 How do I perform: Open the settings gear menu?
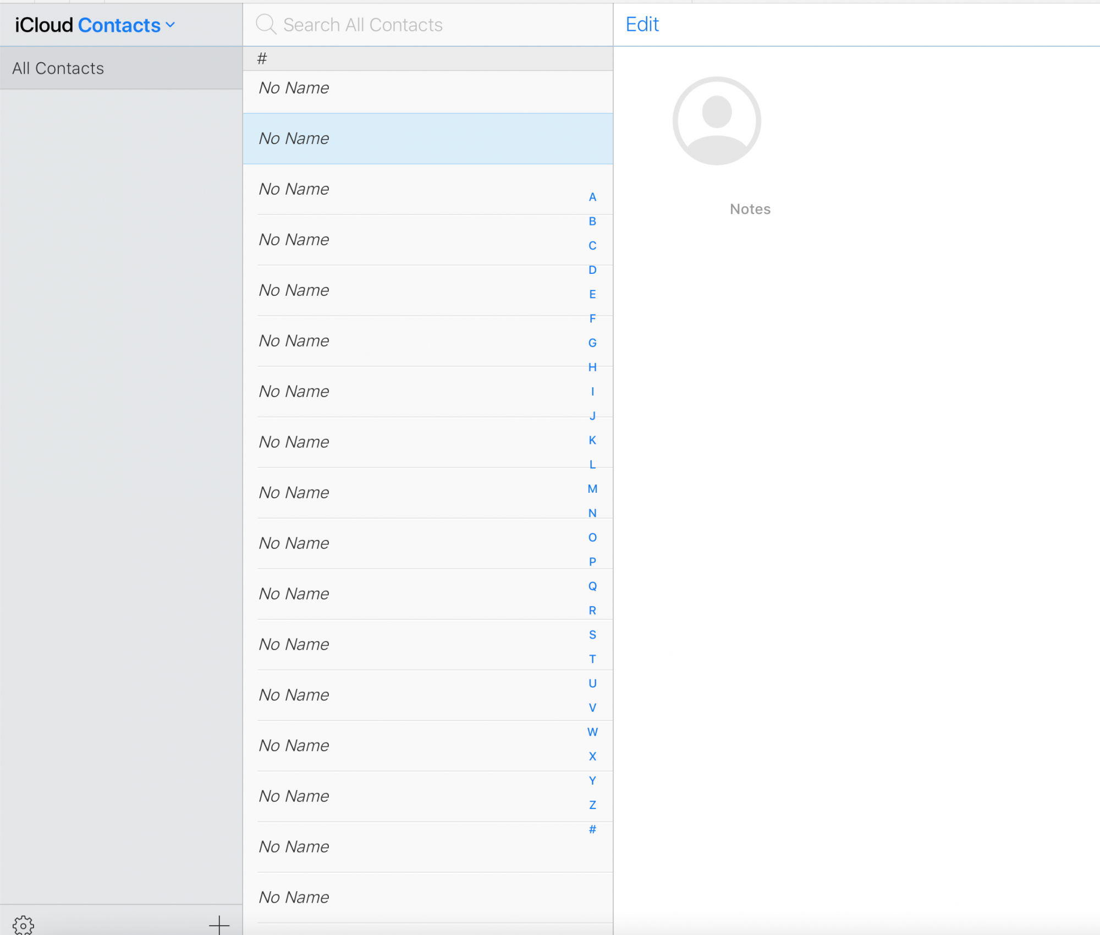[23, 925]
